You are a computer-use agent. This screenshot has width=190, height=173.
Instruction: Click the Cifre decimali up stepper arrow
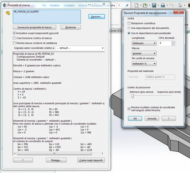tap(173, 42)
